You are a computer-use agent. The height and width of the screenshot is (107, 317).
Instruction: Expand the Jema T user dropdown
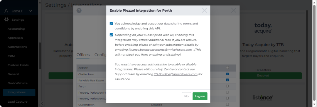click(31, 11)
